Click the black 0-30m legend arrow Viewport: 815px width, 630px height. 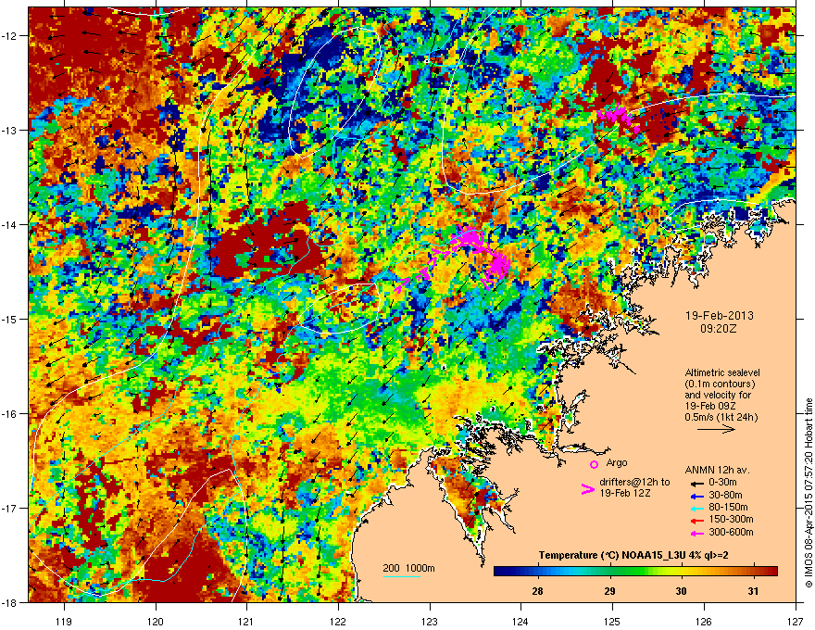[697, 483]
